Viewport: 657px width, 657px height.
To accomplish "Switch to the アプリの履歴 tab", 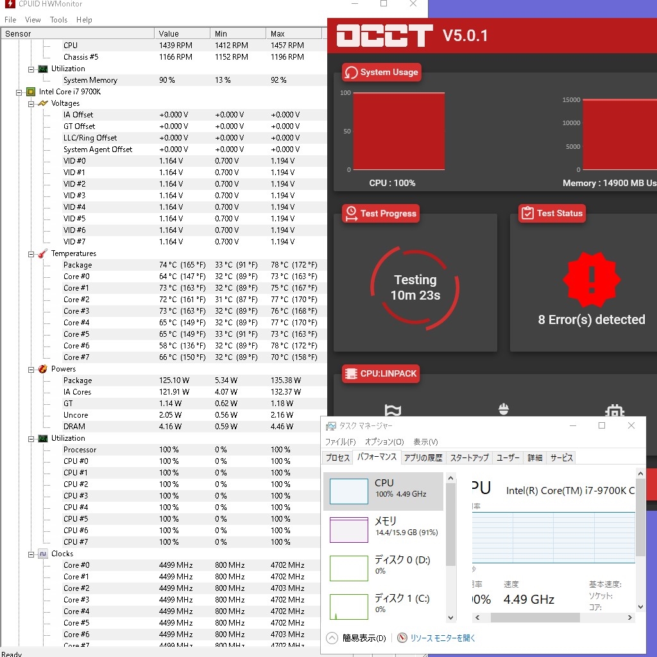I will pyautogui.click(x=423, y=457).
